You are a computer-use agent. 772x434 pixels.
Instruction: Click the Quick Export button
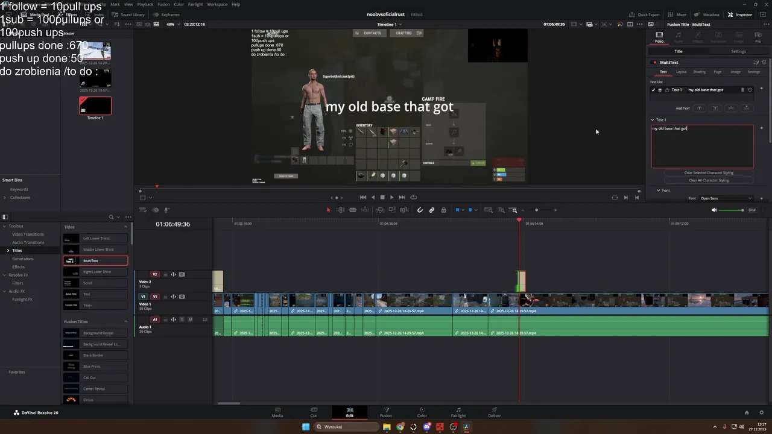coord(644,14)
